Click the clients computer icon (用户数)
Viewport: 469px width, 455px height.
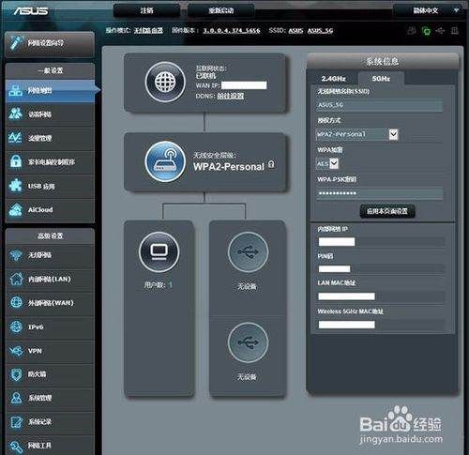[x=159, y=252]
